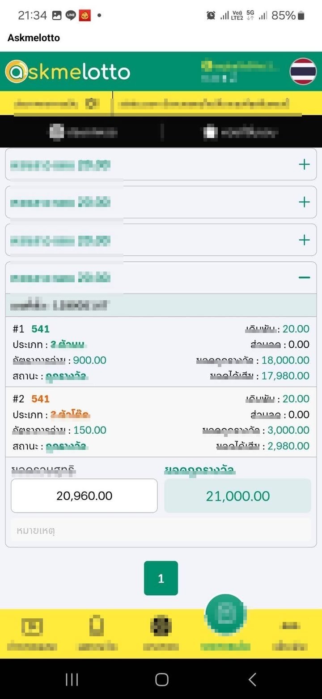Expand the second collapsed lottery round
Viewport: 322px width, 699px height.
tap(304, 202)
